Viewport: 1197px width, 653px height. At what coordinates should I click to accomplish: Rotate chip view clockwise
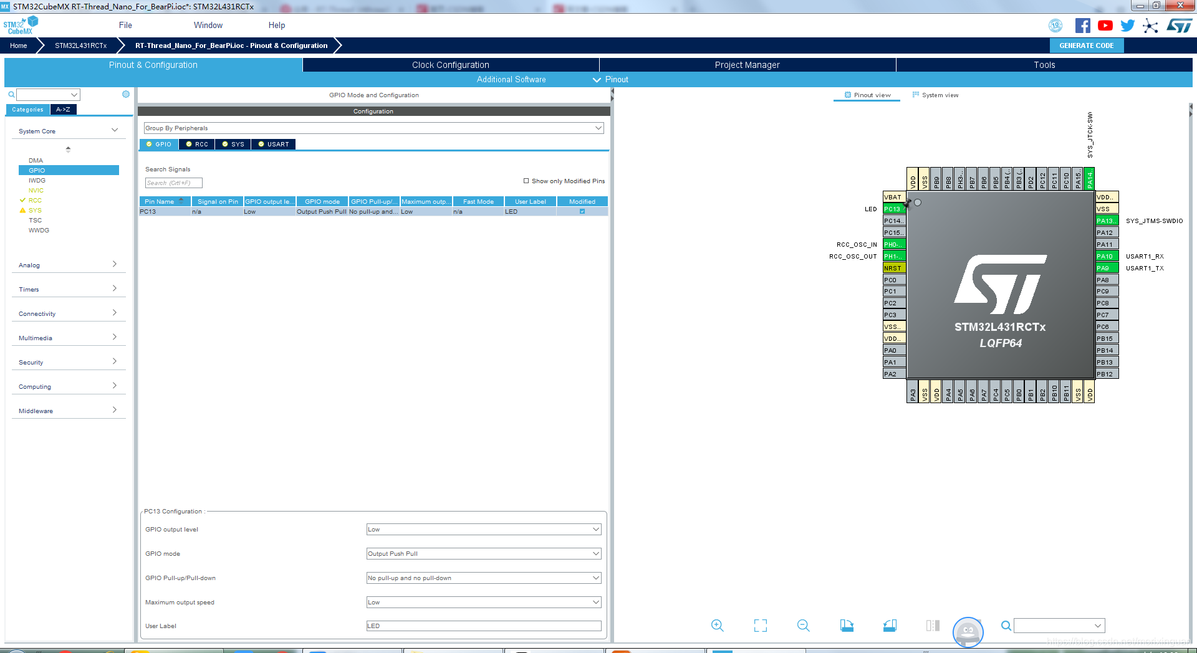(847, 626)
